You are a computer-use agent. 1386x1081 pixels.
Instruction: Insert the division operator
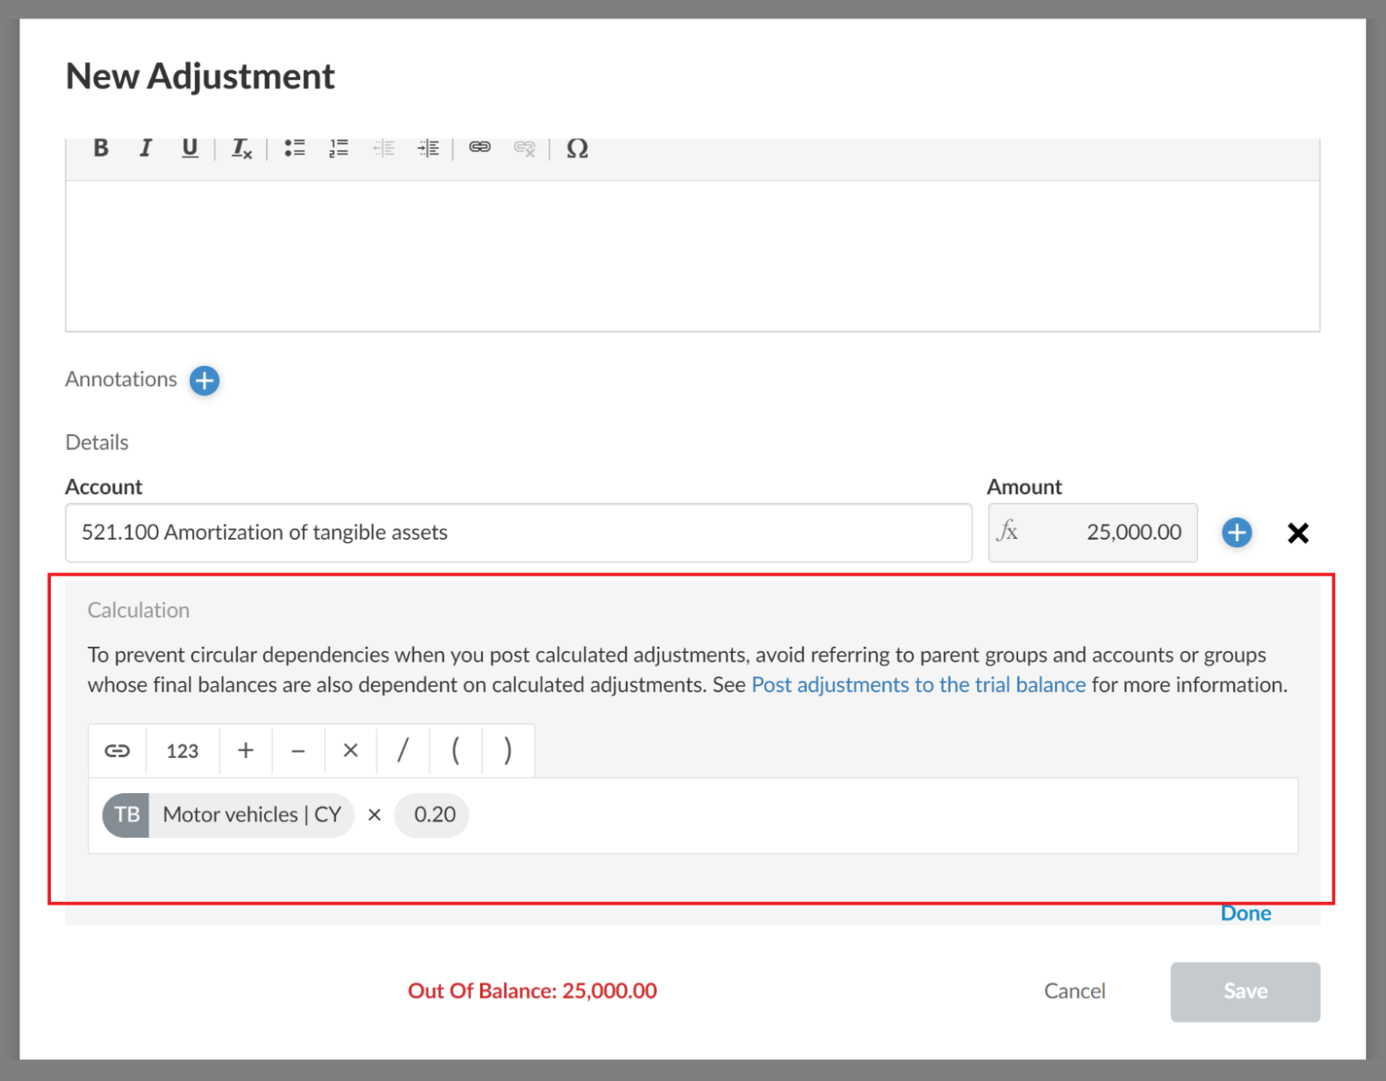coord(403,751)
